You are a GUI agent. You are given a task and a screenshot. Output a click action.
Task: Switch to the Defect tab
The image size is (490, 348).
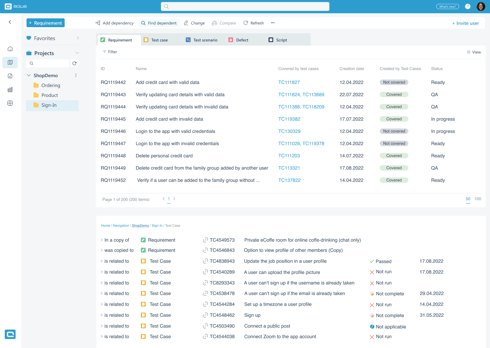click(x=242, y=40)
